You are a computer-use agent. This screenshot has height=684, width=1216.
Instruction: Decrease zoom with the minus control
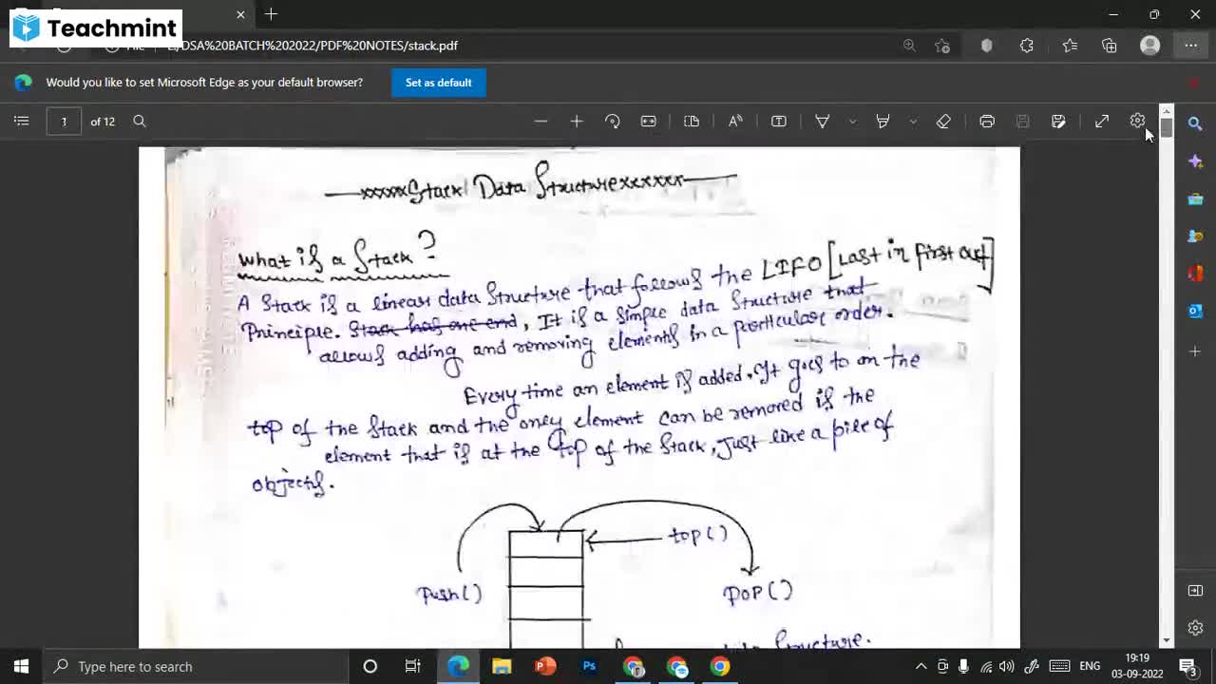pos(541,121)
